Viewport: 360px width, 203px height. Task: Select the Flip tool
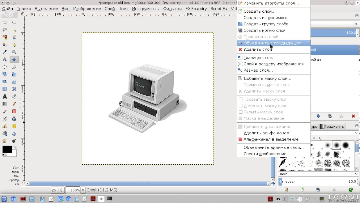[5, 89]
